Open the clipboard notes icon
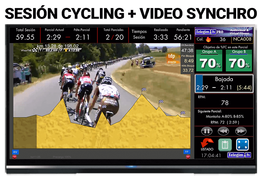Screen dimensions: 262x182 [x=225, y=145]
